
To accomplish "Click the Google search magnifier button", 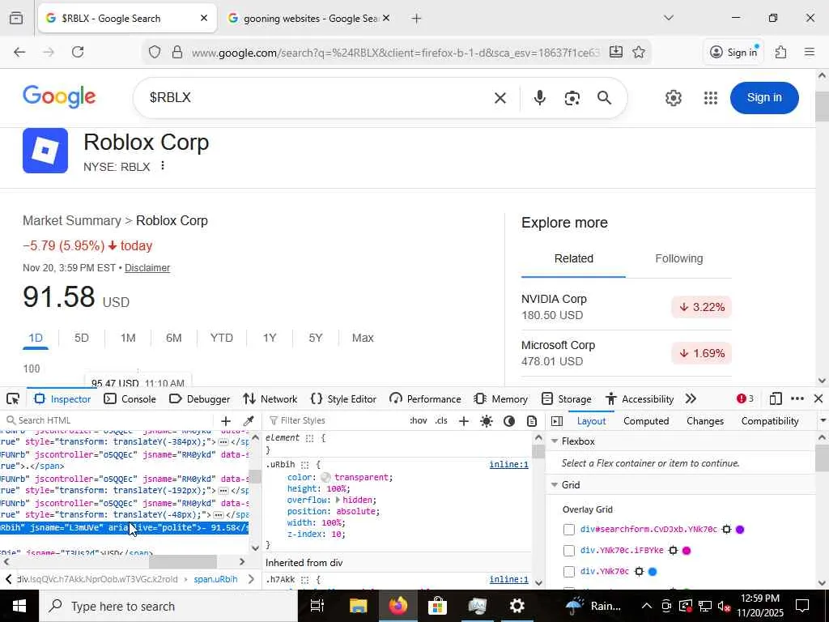I will (x=604, y=98).
